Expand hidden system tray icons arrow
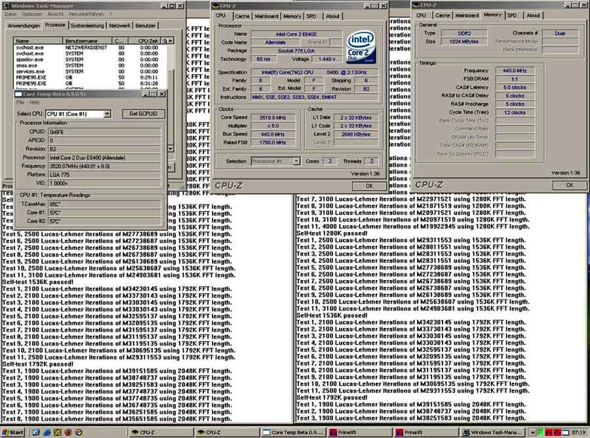The height and width of the screenshot is (438, 590). tap(533, 432)
